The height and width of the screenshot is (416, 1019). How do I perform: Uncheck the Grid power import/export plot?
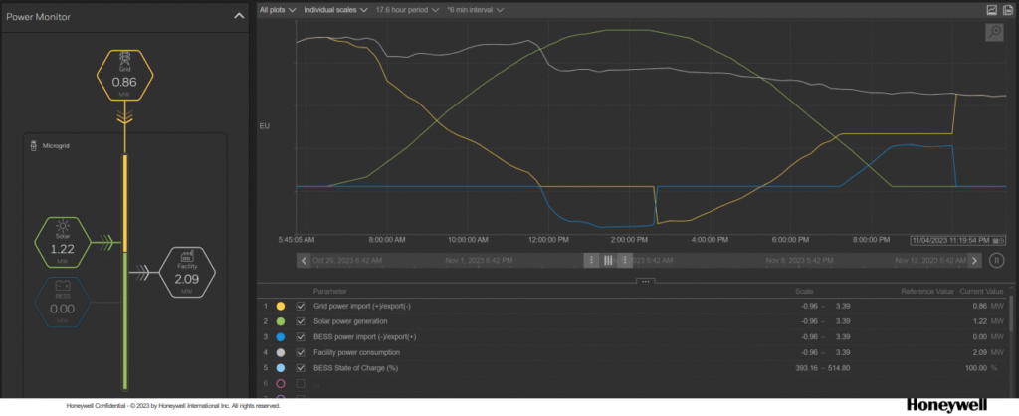pyautogui.click(x=301, y=307)
